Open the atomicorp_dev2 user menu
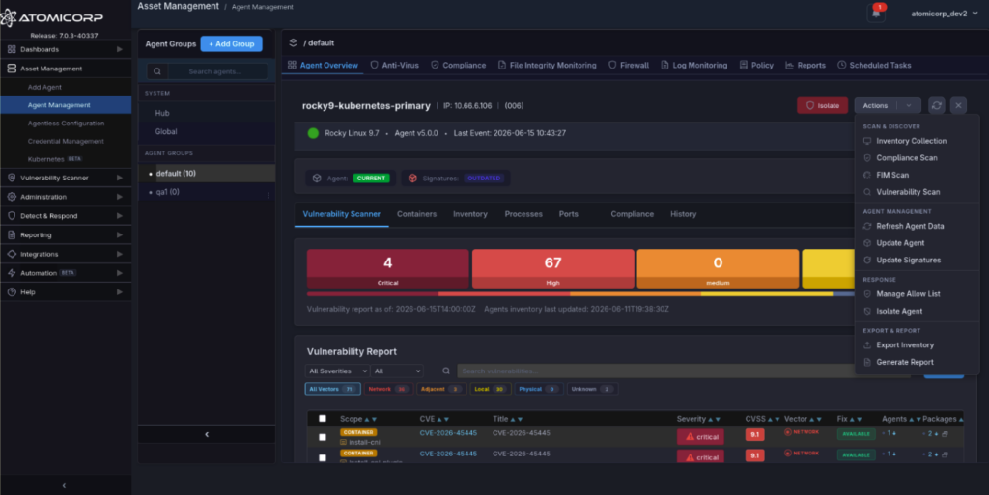989x495 pixels. coord(944,14)
